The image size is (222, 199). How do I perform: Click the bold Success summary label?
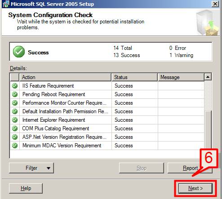tap(38, 53)
